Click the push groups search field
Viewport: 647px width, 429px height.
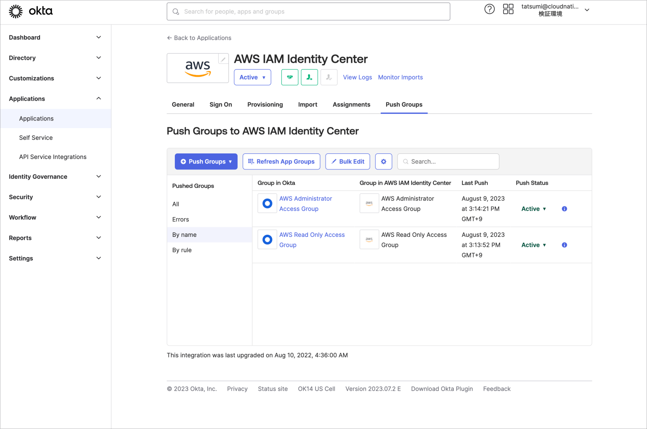(x=448, y=161)
